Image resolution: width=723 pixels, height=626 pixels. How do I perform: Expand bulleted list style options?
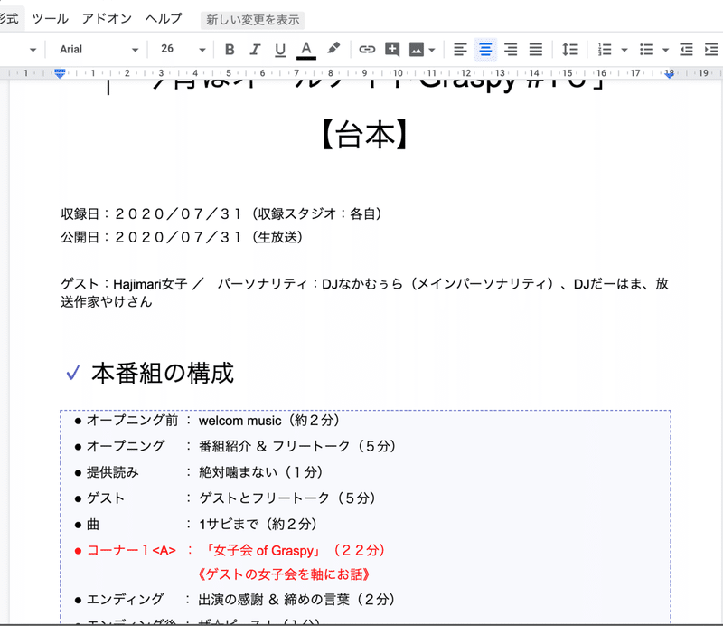tap(665, 50)
